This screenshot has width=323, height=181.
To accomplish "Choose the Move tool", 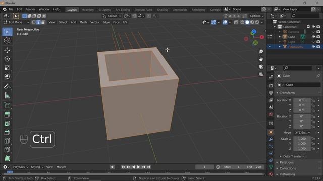I will [x=7, y=50].
